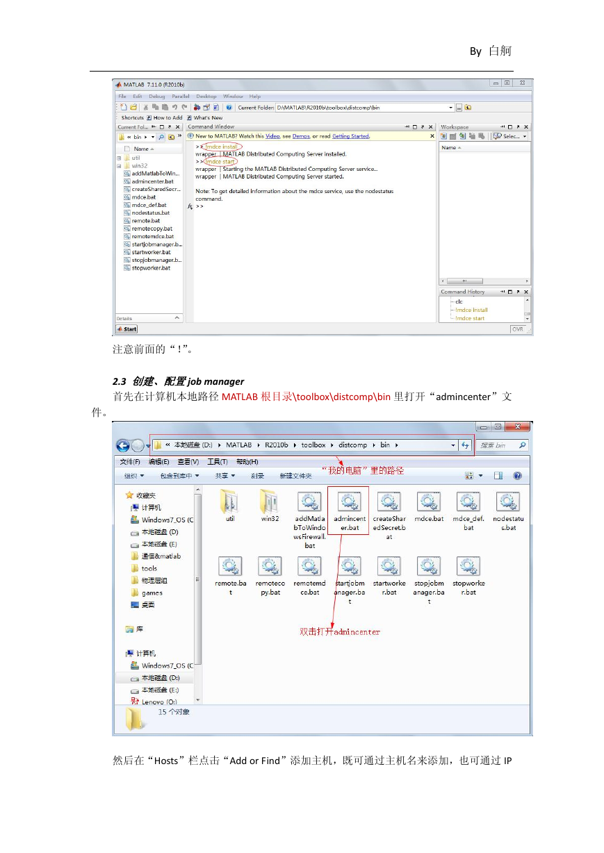Expand the win32 folder in MATLAB Current Folder
This screenshot has width=604, height=853.
119,166
